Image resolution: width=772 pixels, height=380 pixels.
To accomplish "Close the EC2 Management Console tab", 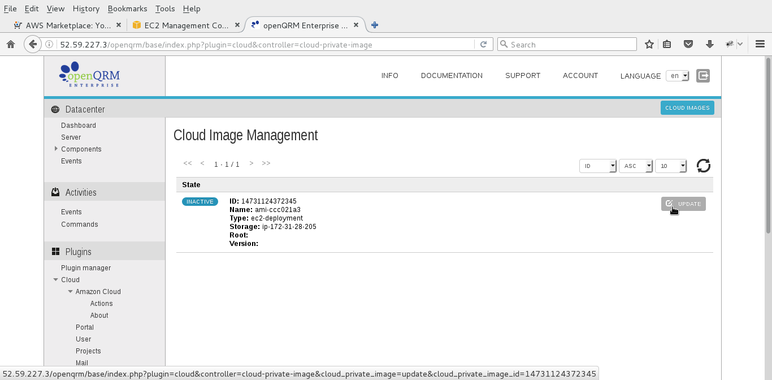I will pyautogui.click(x=237, y=25).
